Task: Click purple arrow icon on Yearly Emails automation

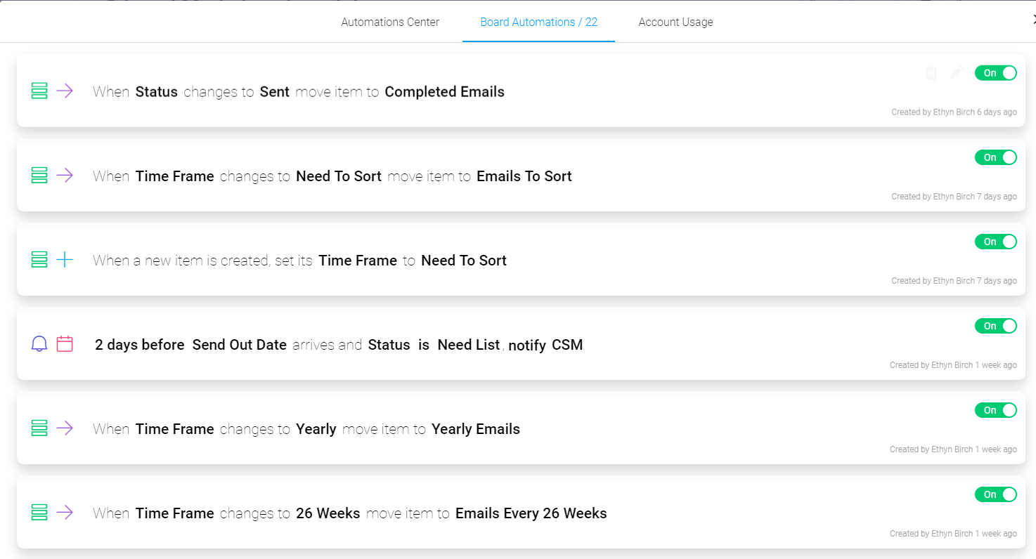Action: click(65, 428)
